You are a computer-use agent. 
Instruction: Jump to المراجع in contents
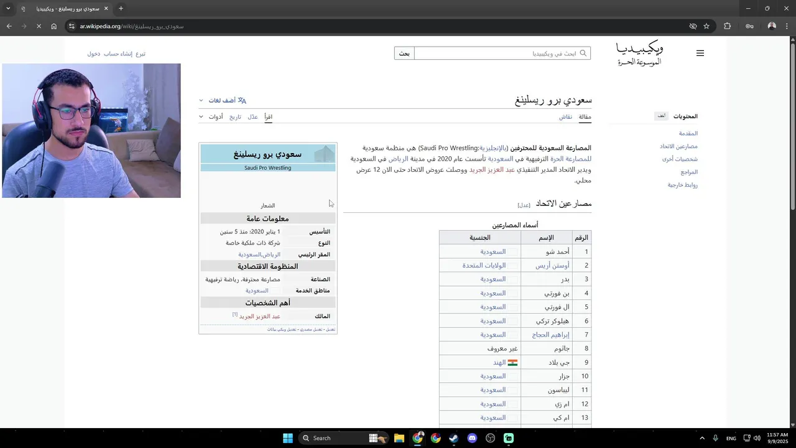(689, 172)
